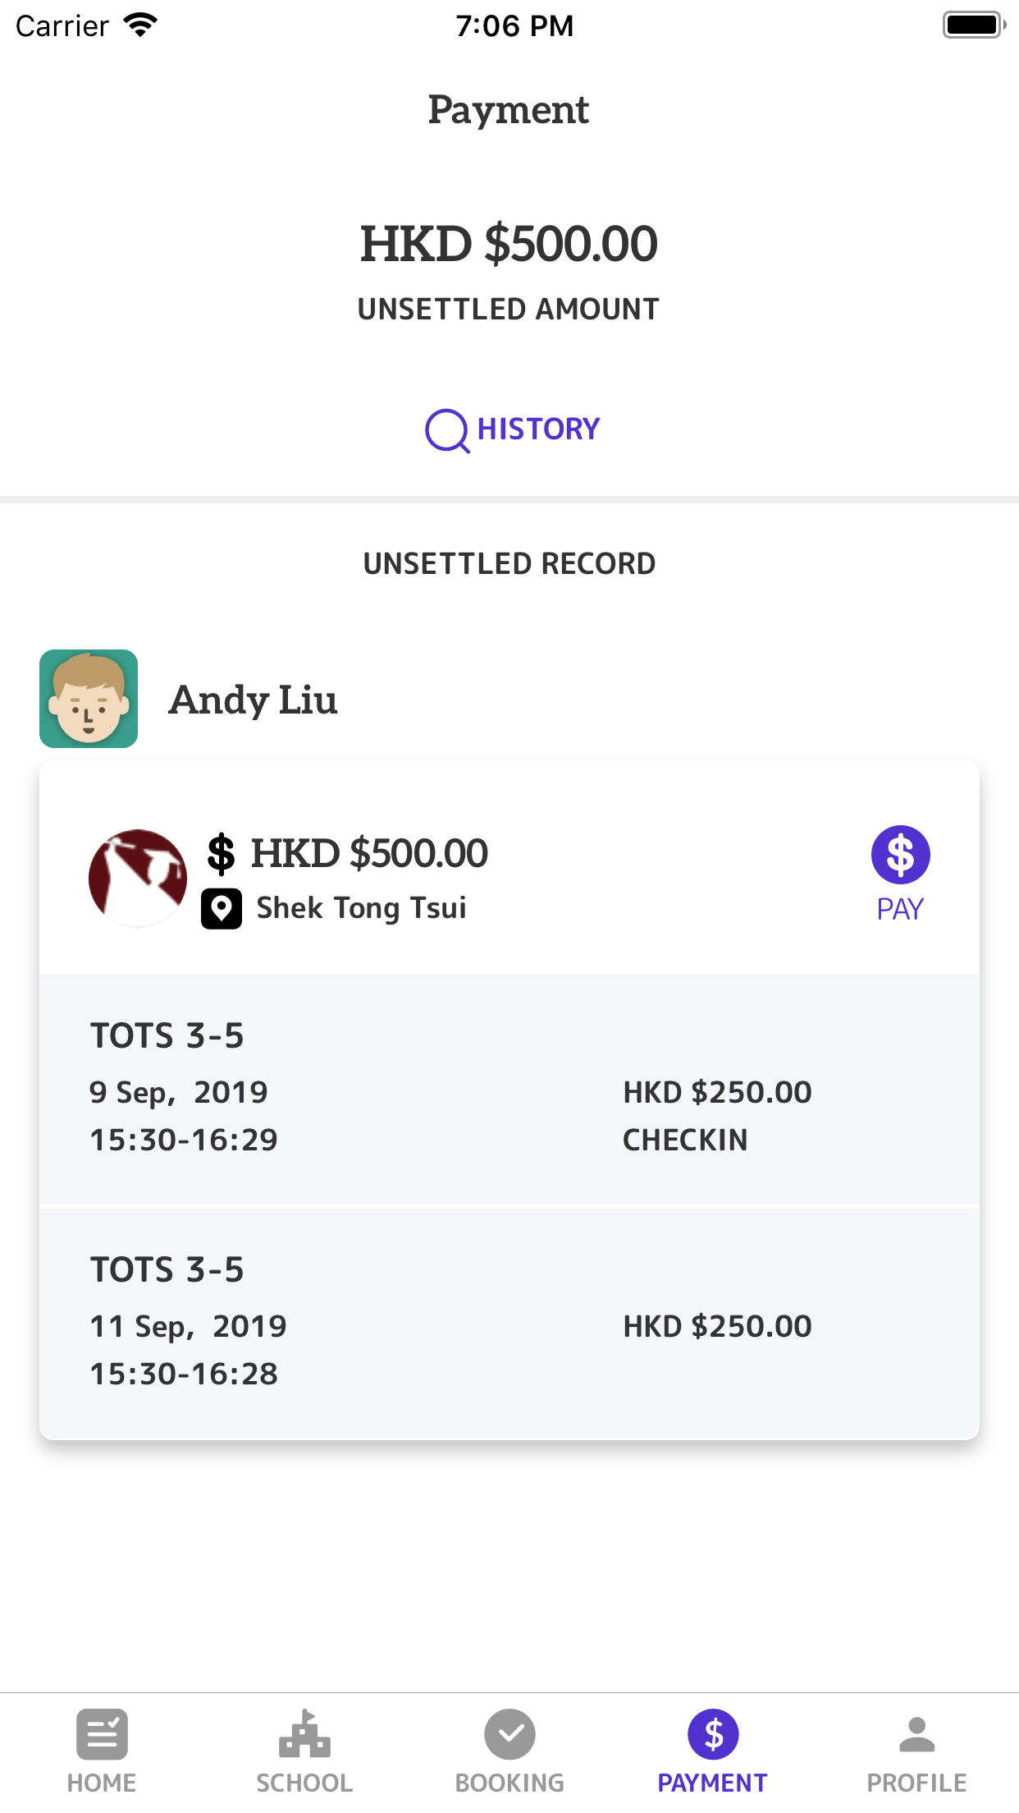Tap the location pin icon
The width and height of the screenshot is (1019, 1813).
222,908
